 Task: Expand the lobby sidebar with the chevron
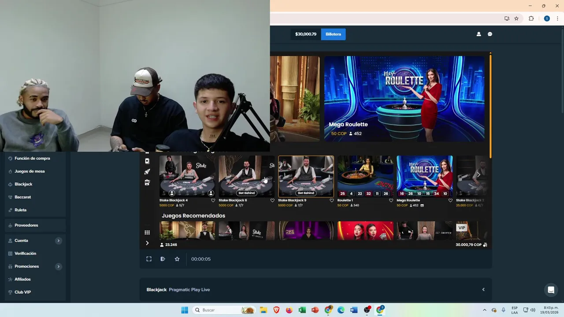coord(147,243)
